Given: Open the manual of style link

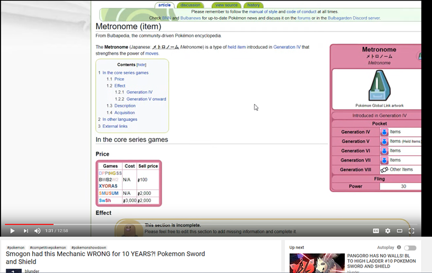Looking at the screenshot, I should pos(263,12).
